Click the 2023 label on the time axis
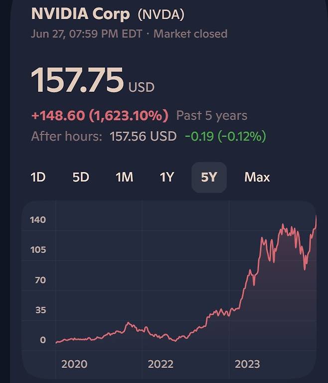Image resolution: width=328 pixels, height=383 pixels. [x=247, y=364]
